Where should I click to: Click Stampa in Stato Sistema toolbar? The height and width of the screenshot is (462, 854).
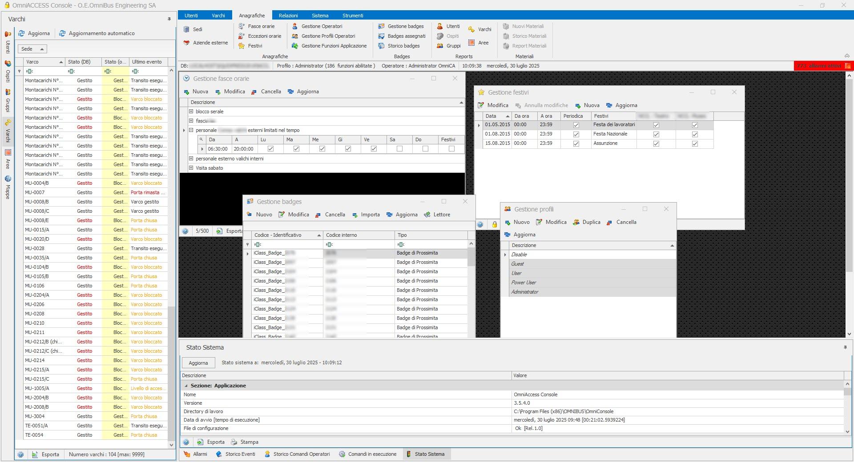tap(245, 442)
